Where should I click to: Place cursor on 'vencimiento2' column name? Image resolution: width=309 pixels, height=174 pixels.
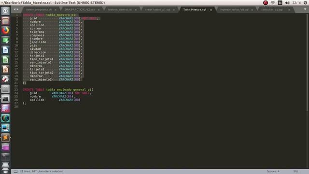(x=41, y=79)
